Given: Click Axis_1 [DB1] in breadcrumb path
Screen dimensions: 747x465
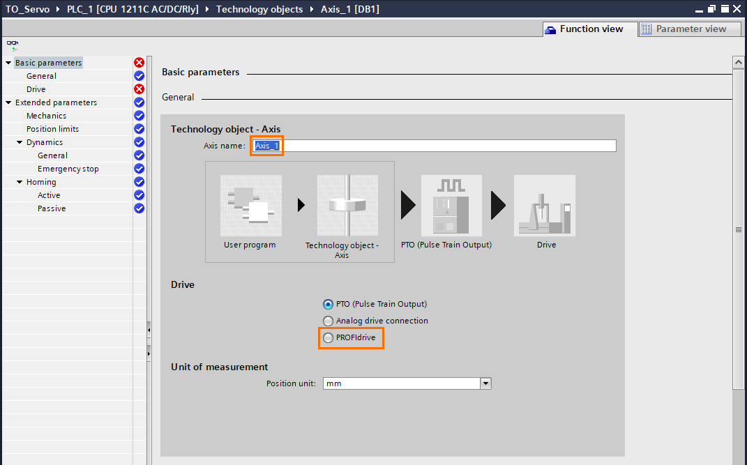Looking at the screenshot, I should click(349, 9).
